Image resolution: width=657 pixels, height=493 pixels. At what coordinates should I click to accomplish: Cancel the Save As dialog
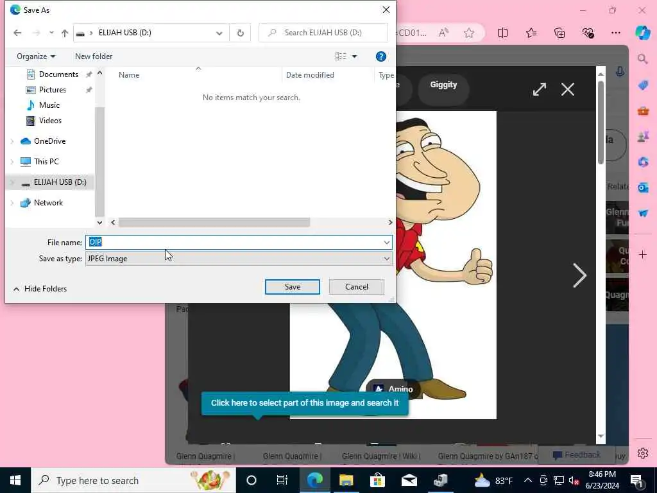point(356,287)
